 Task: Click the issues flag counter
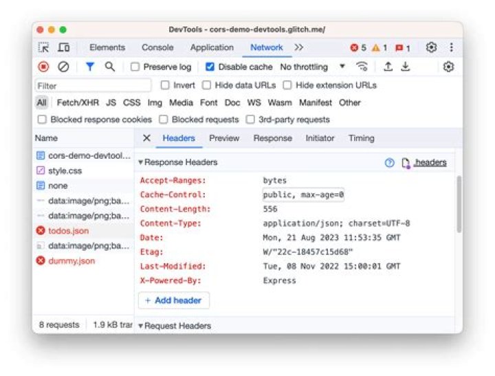pos(403,48)
